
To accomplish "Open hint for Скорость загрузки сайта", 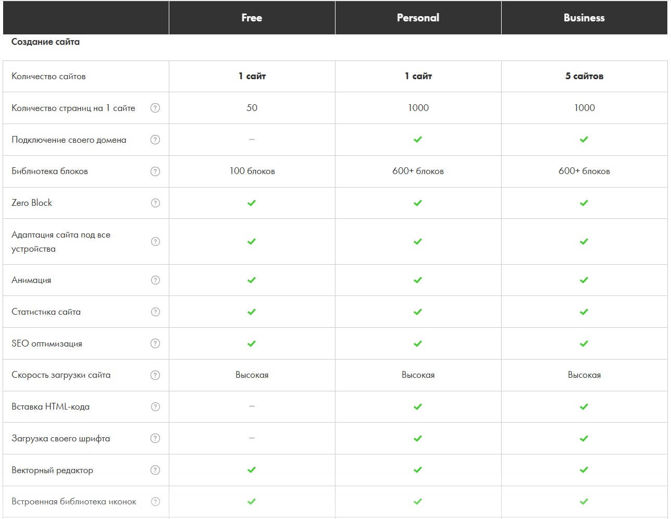I will [155, 375].
